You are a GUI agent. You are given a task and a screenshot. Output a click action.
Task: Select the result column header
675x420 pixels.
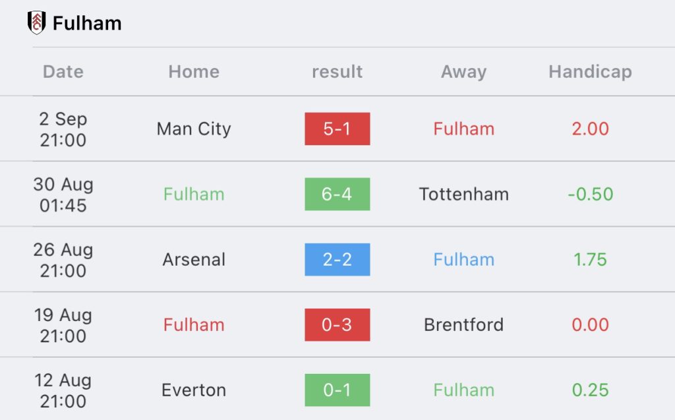tap(337, 71)
